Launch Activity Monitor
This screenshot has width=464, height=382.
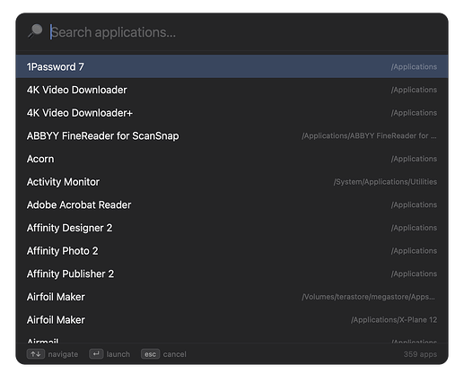click(x=232, y=182)
